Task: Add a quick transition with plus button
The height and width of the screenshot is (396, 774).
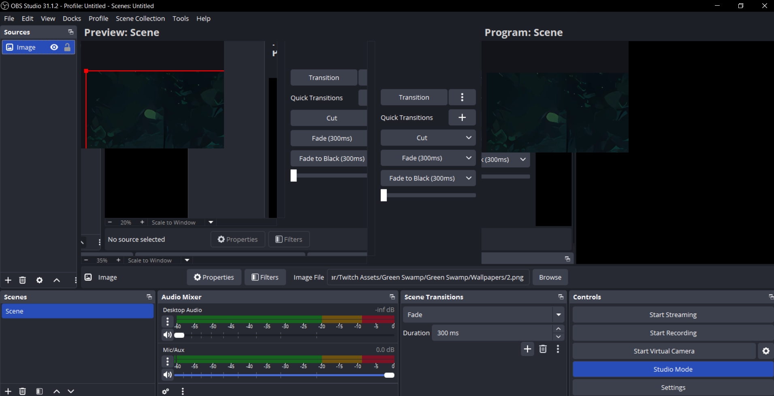Action: click(462, 118)
